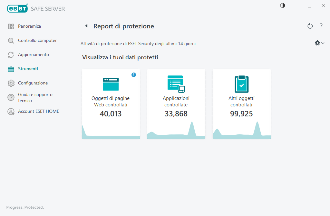This screenshot has height=216, width=330.
Task: Open the settings gear dropdown menu
Action: pos(319,43)
